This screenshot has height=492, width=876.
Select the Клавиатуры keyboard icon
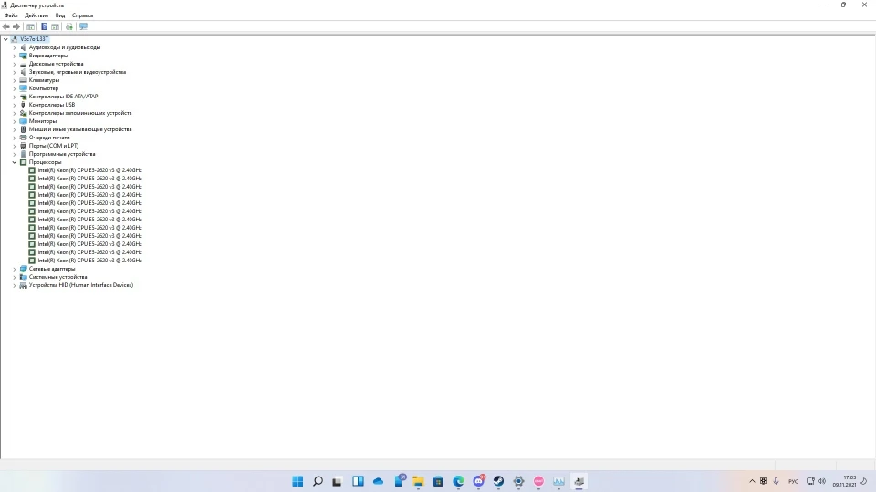pos(23,80)
